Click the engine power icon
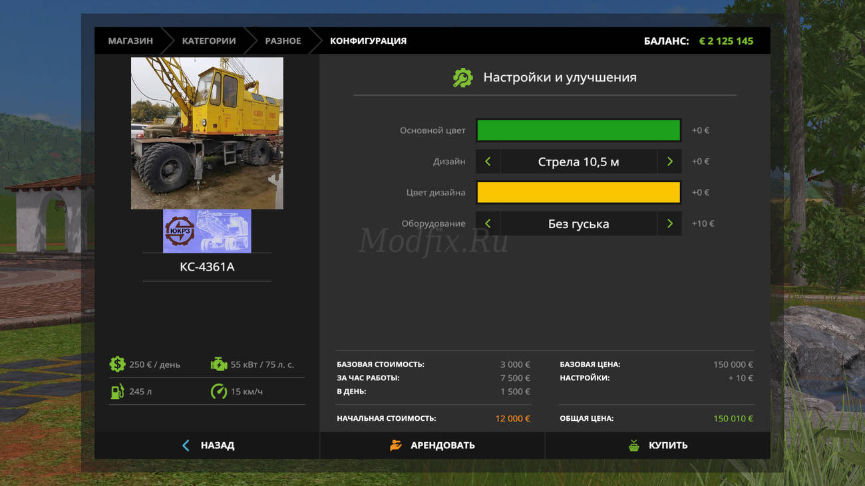Screen dimensions: 865x486 pos(219,364)
